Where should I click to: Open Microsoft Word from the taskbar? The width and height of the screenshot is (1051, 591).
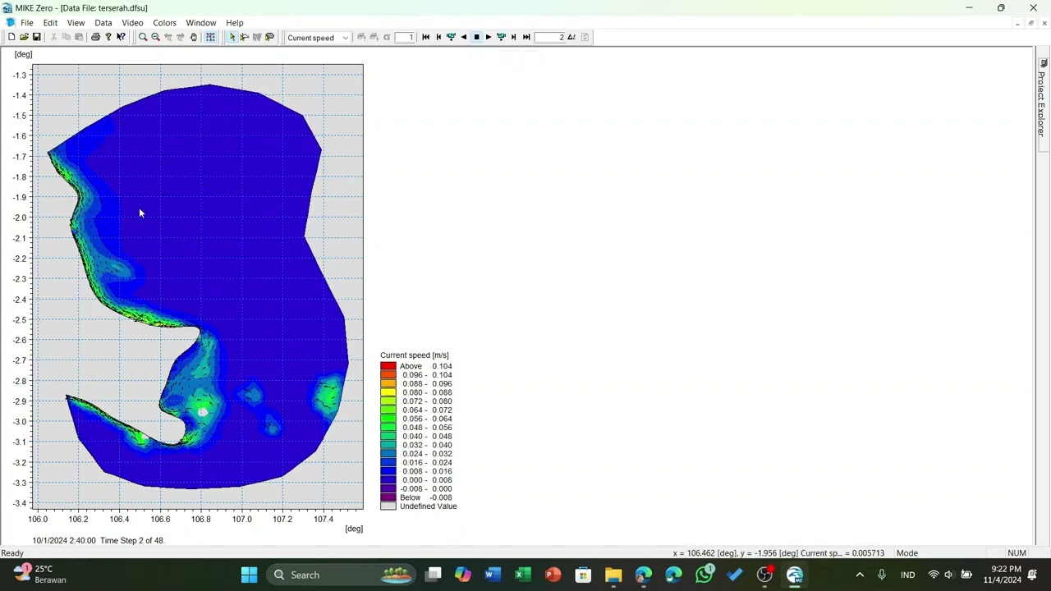(x=493, y=575)
